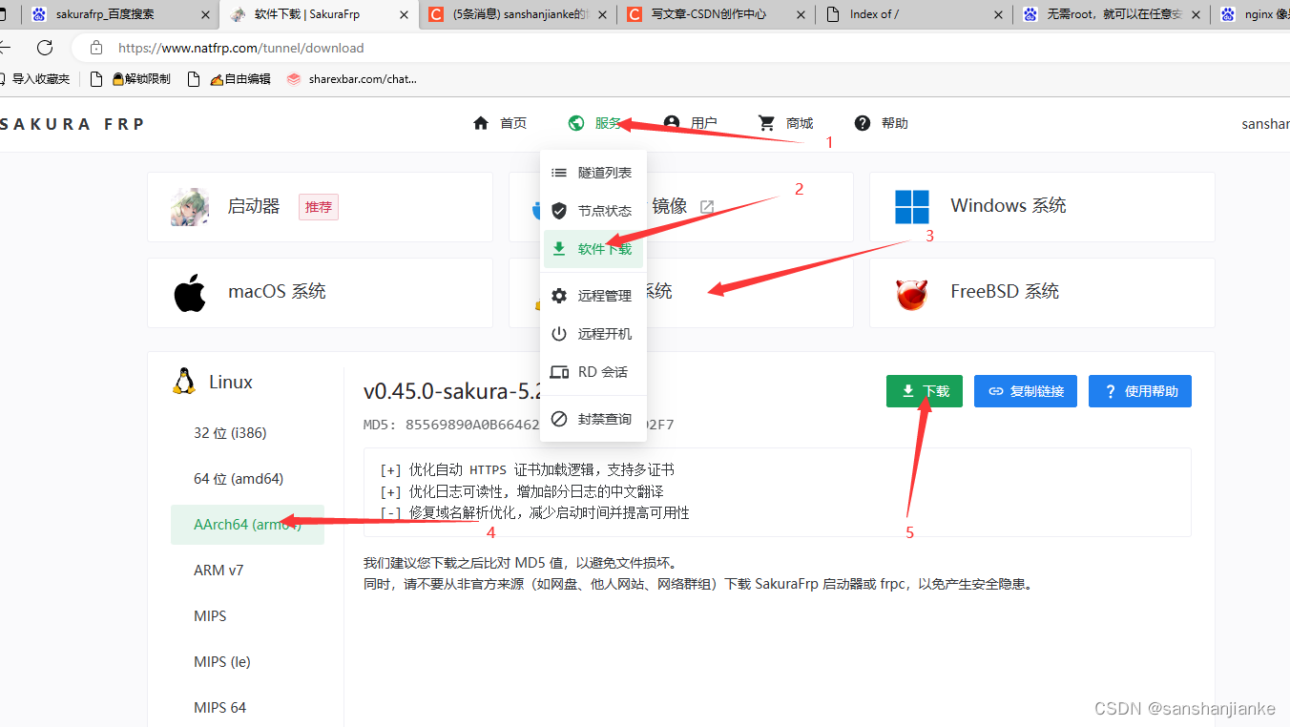Click the shield icon beside 节点状态

click(x=559, y=211)
